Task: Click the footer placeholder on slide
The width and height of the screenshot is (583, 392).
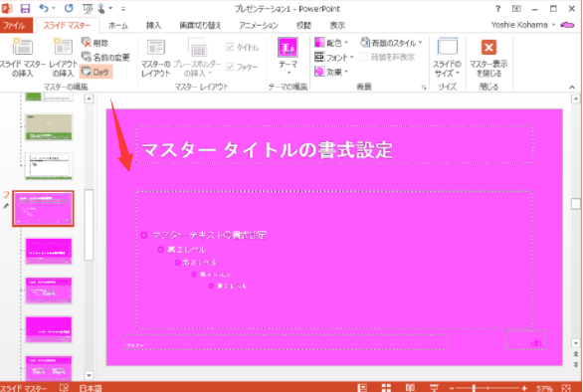Action: (x=286, y=342)
